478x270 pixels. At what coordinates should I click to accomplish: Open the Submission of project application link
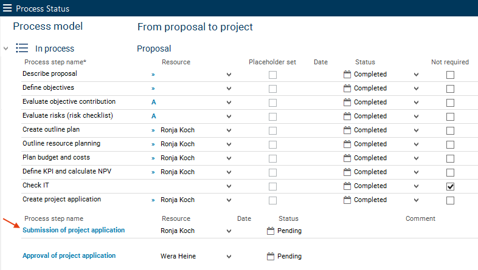[x=74, y=230]
